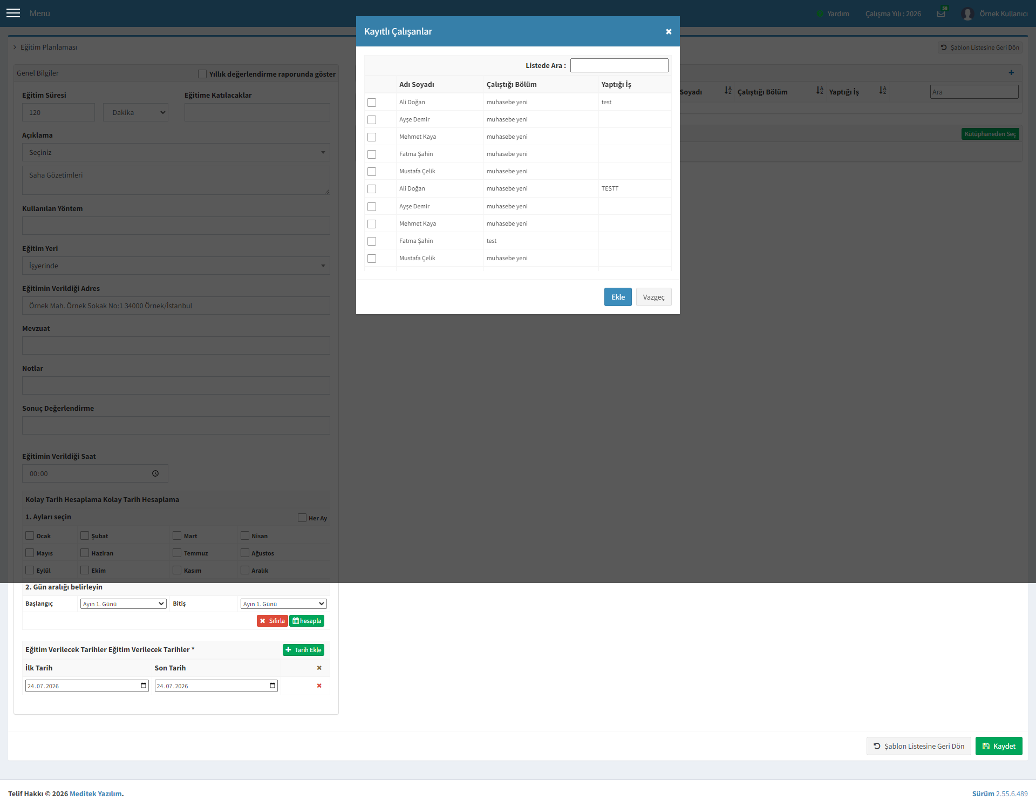Viewport: 1036px width, 807px height.
Task: Click the Eğitim Planlaması breadcrumb
Action: coord(49,47)
